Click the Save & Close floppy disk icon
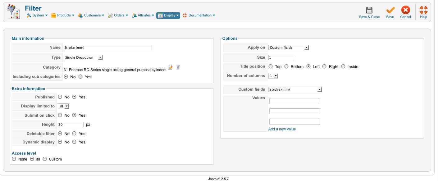 tap(369, 10)
